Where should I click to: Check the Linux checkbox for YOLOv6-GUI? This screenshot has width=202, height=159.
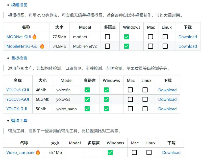pos(145,90)
